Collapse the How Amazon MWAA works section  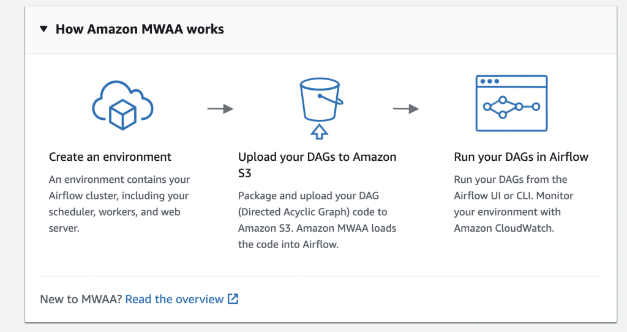43,29
